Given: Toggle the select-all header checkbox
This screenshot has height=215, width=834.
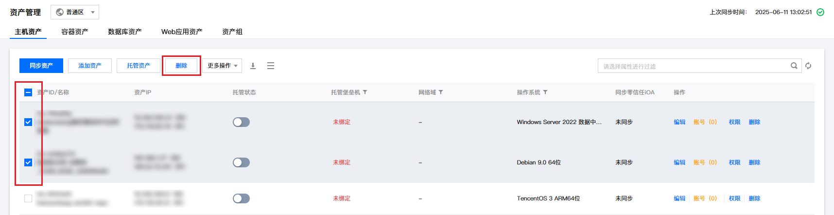Looking at the screenshot, I should point(28,92).
